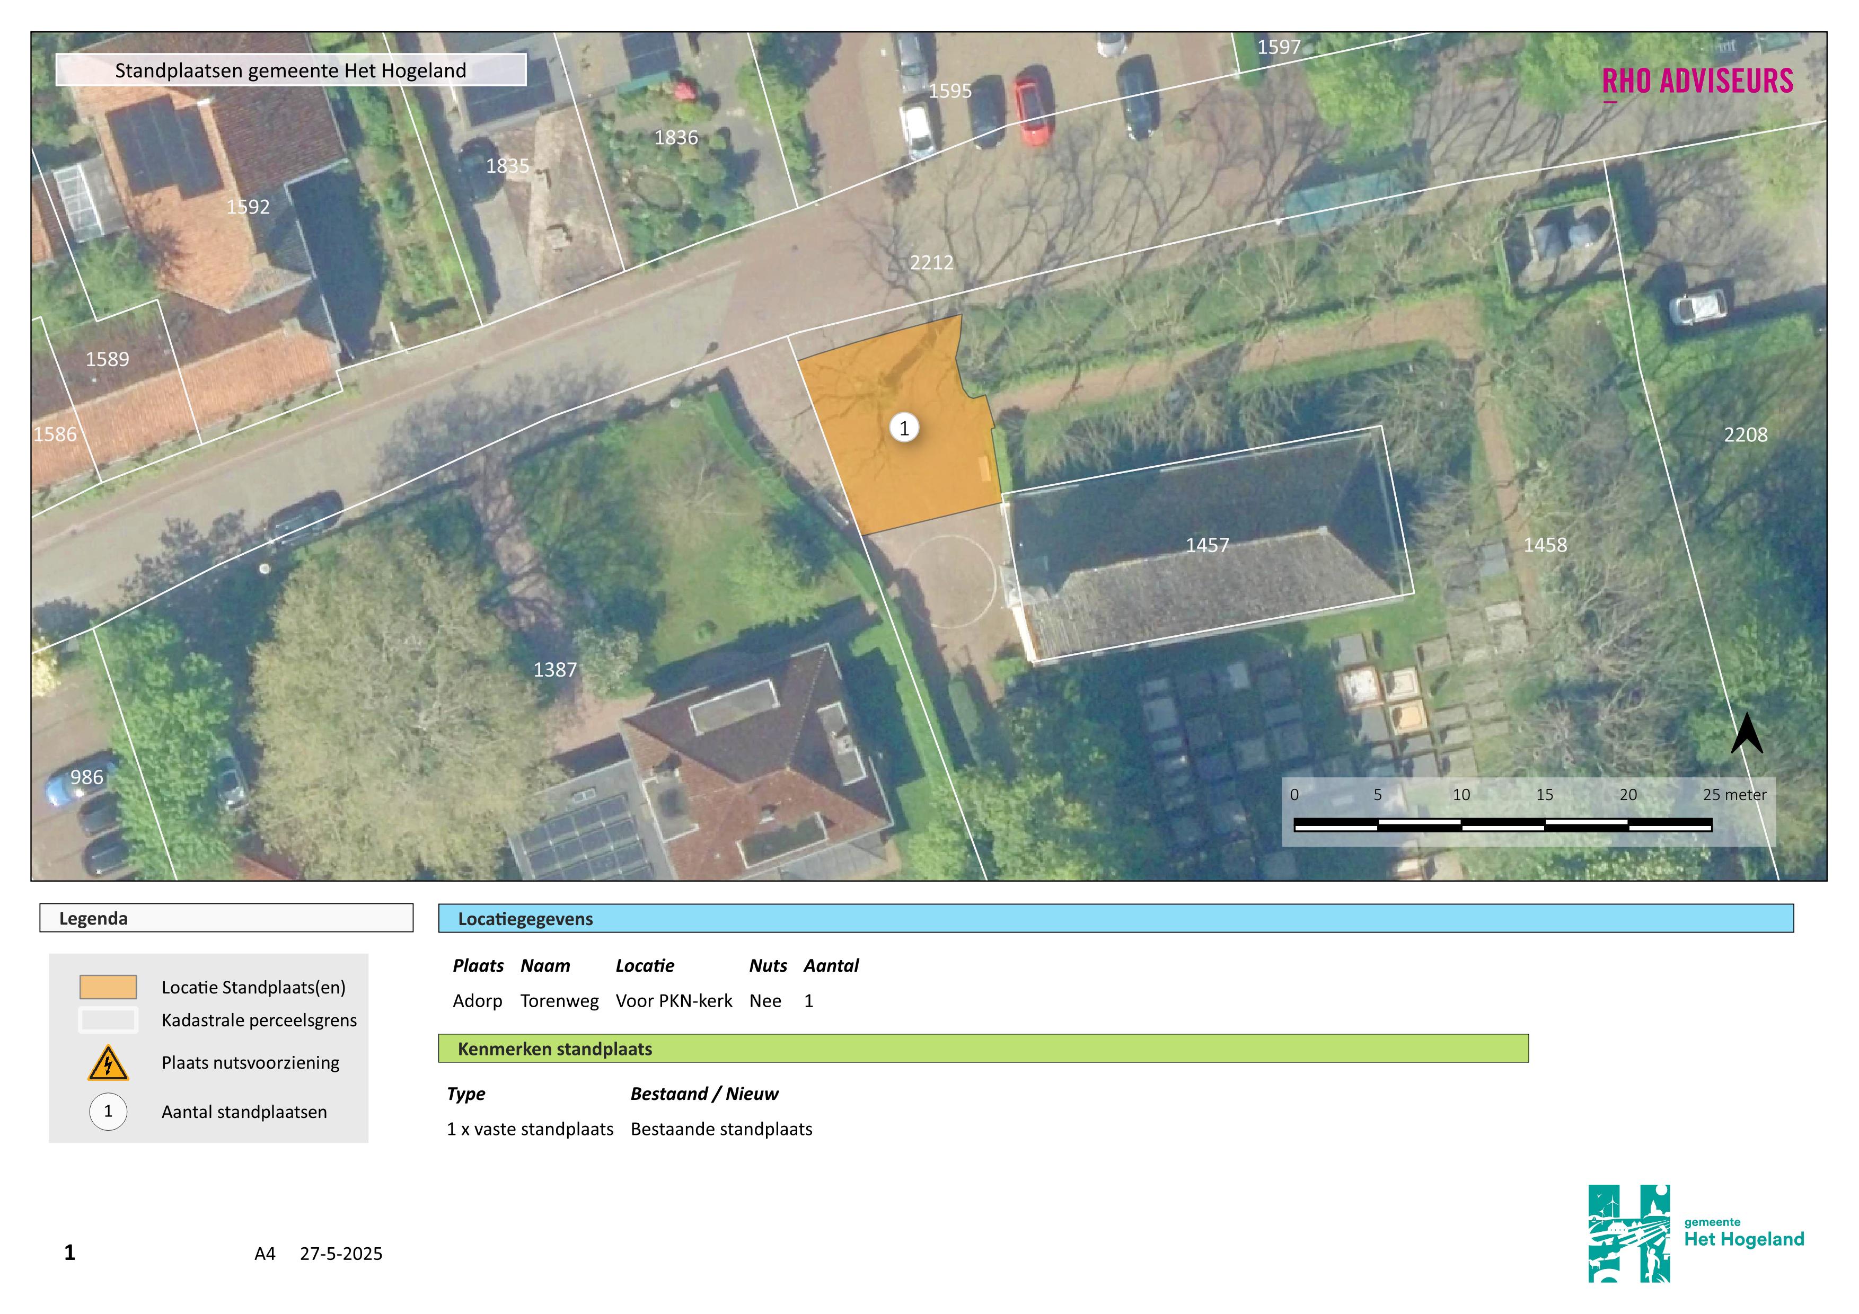Screen dimensions: 1859x1314
Task: Click the 'Locatie' column heading
Action: point(645,965)
